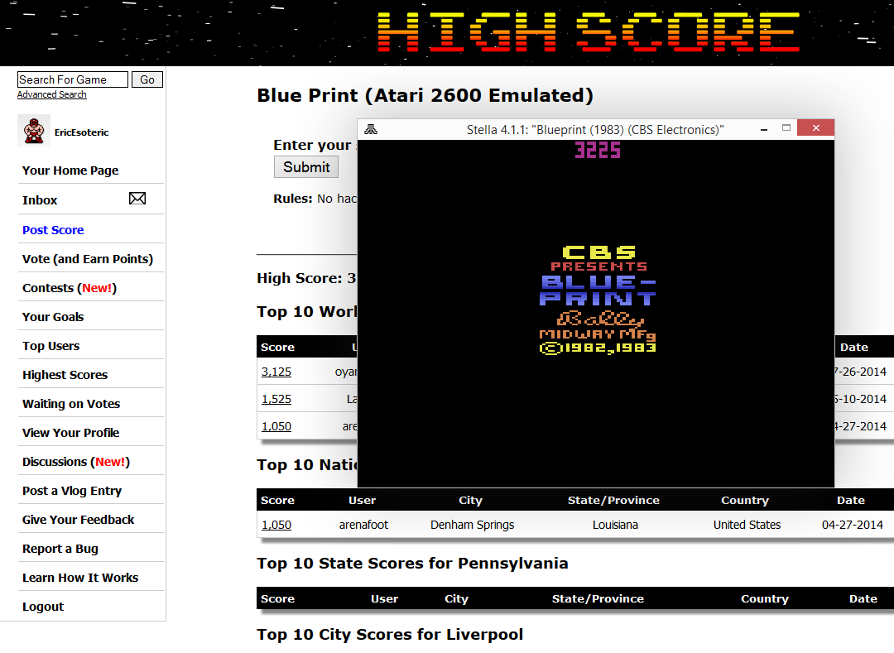Open the Discussions page
The height and width of the screenshot is (653, 894).
[76, 462]
